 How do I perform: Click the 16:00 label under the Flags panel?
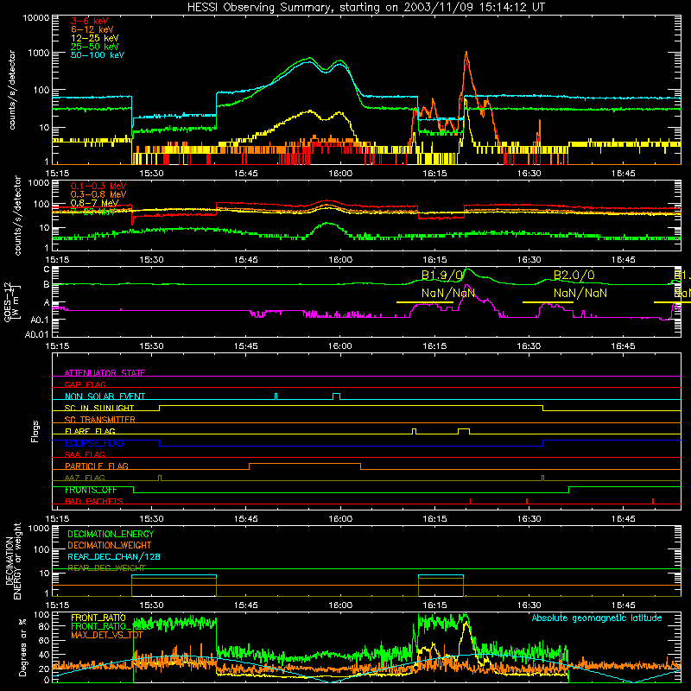pos(340,519)
